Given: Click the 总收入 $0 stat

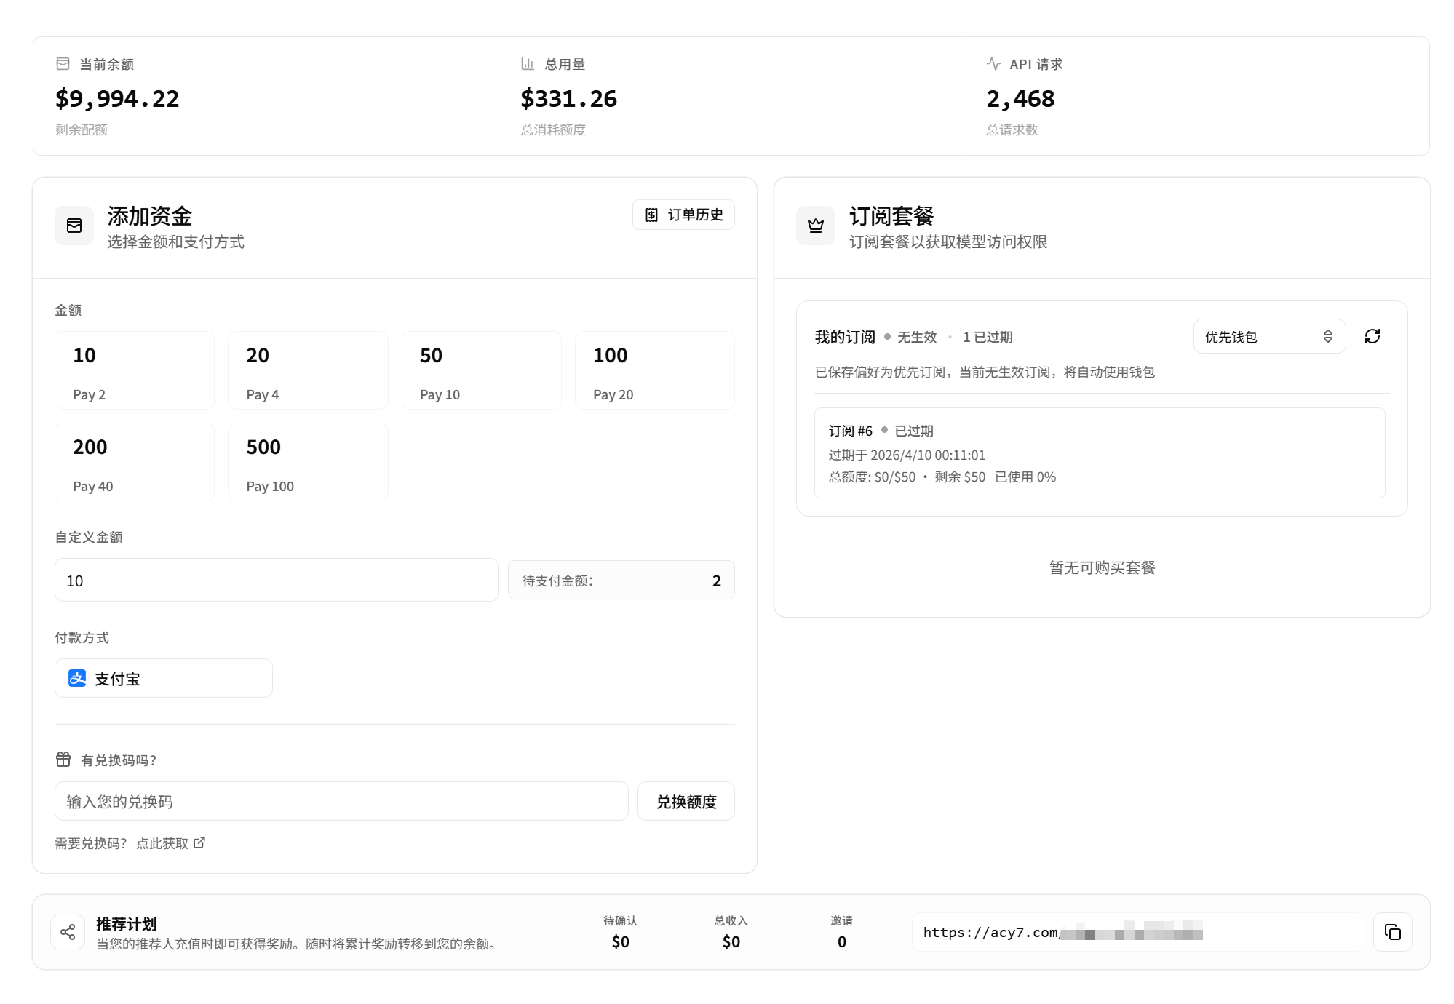Looking at the screenshot, I should click(x=731, y=932).
